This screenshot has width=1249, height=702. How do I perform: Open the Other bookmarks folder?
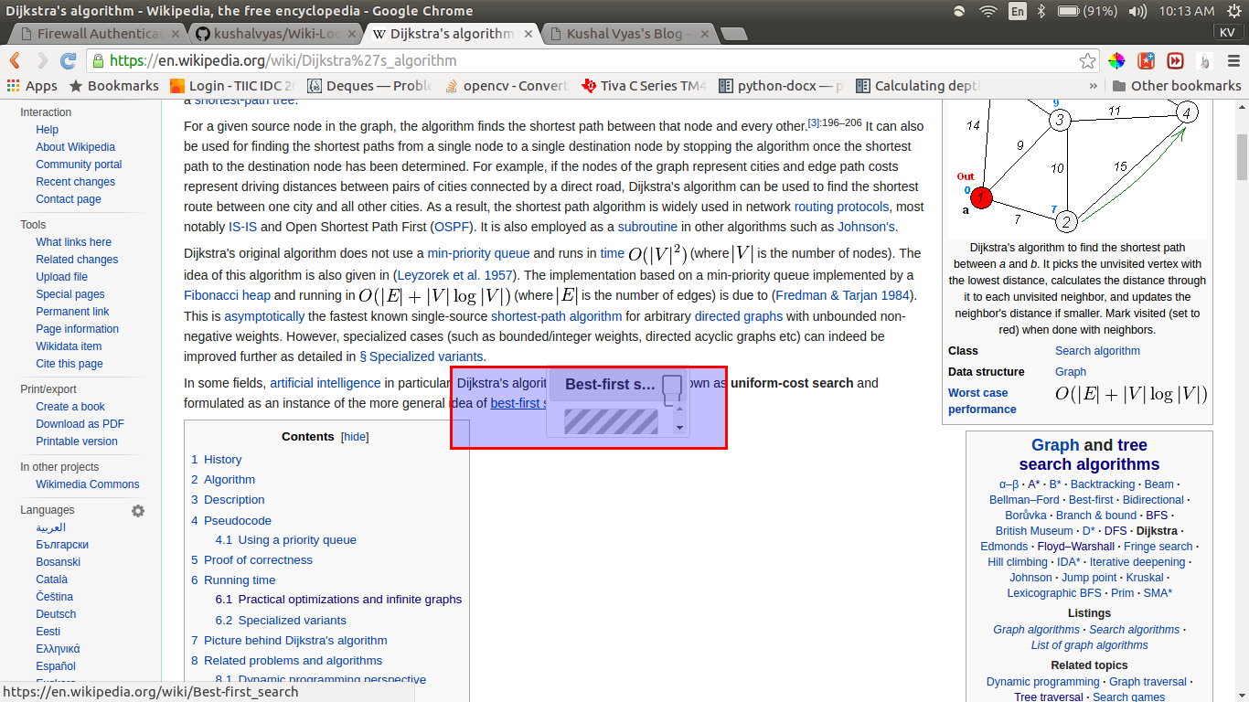[1176, 86]
